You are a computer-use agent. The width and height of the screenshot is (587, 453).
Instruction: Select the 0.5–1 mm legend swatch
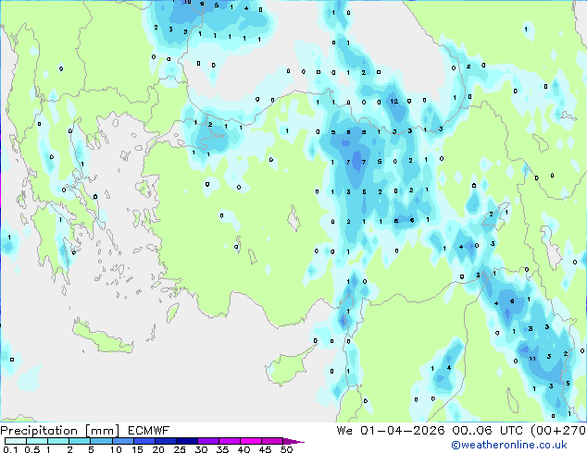coord(37,441)
